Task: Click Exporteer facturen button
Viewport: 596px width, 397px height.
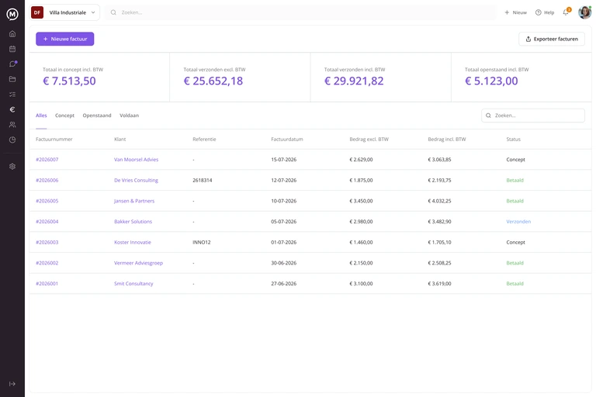Action: click(x=552, y=39)
